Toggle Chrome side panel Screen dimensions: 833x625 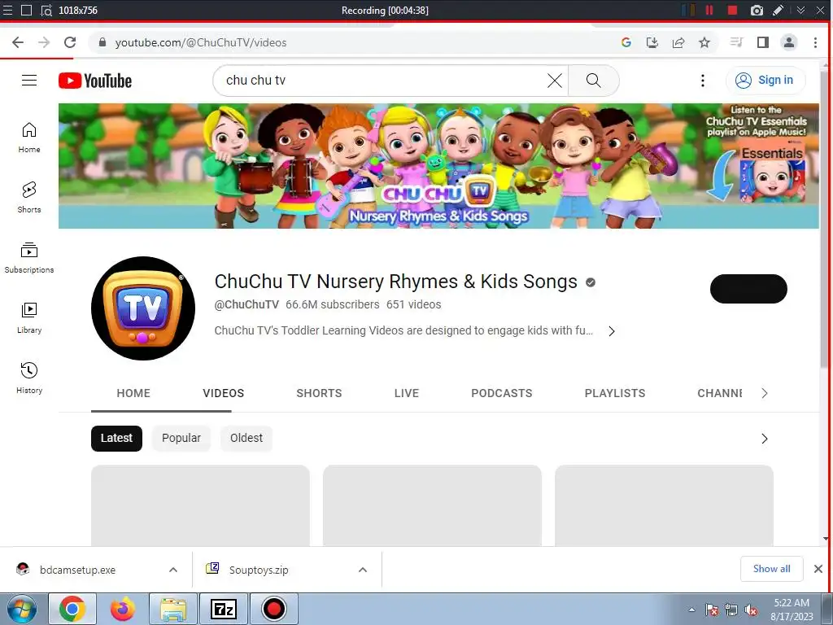[x=763, y=42]
